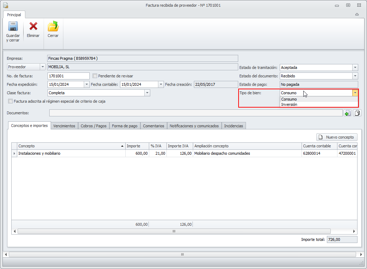Click the Guardar y cerrar save icon

click(x=13, y=27)
